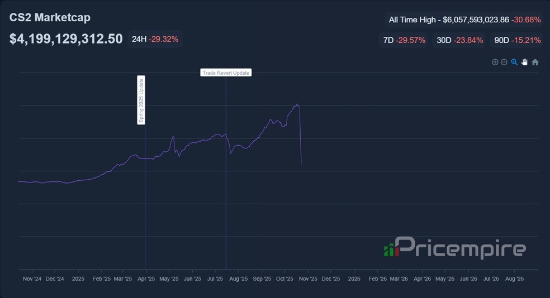Click the 2026 x-axis label
550x298 pixels.
[354, 278]
